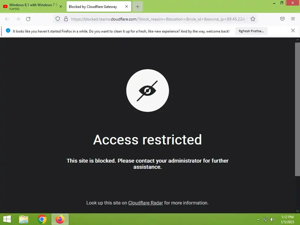
Task: Open the Firefox hamburger application menu
Action: click(293, 19)
